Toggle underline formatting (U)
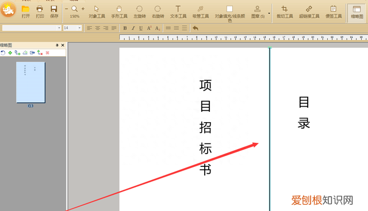 pyautogui.click(x=141, y=28)
